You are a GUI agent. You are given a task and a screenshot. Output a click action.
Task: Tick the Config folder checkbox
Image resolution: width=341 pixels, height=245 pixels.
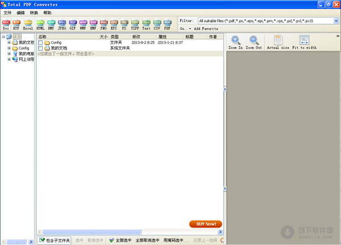[x=40, y=43]
